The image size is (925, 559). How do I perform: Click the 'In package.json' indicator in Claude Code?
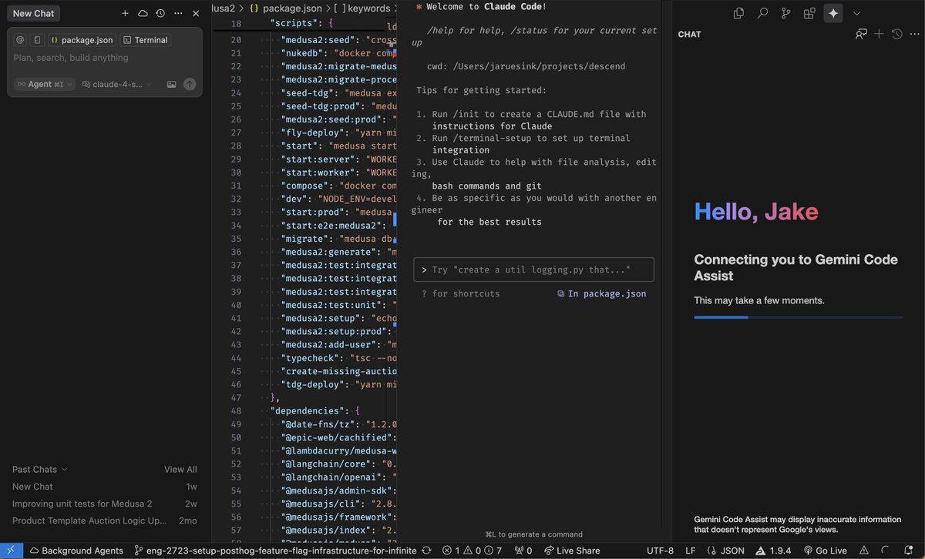point(602,293)
